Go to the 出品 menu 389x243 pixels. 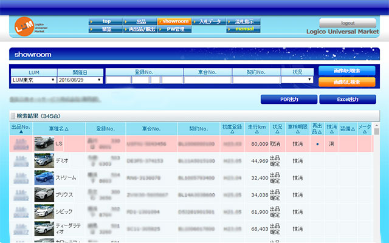(140, 21)
